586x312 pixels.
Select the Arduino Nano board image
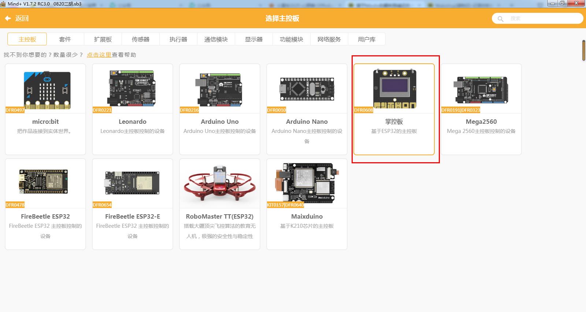tap(307, 89)
